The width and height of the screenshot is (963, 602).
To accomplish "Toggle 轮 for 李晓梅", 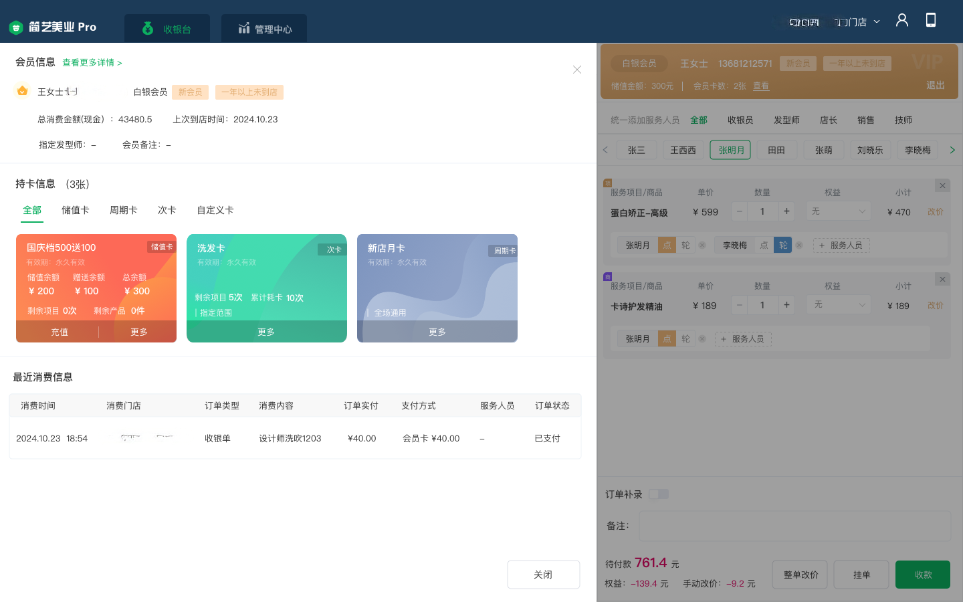I will click(x=782, y=245).
